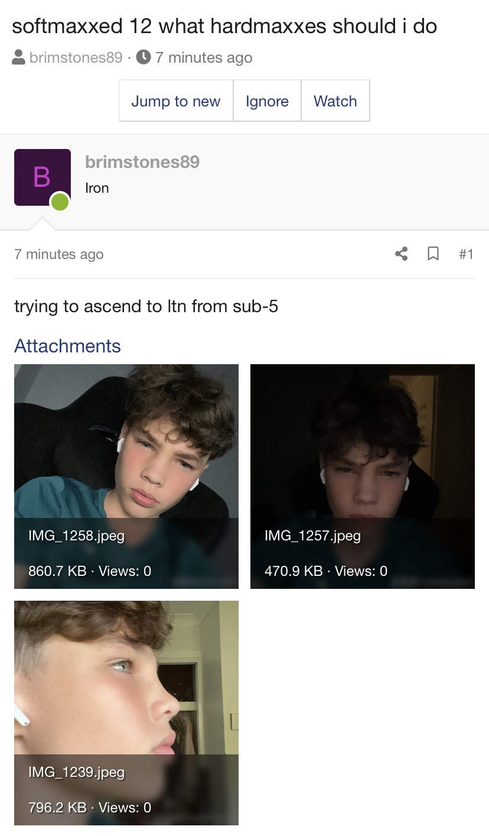Image resolution: width=489 pixels, height=836 pixels.
Task: Bookmark the post using the bookmark icon
Action: pyautogui.click(x=433, y=254)
